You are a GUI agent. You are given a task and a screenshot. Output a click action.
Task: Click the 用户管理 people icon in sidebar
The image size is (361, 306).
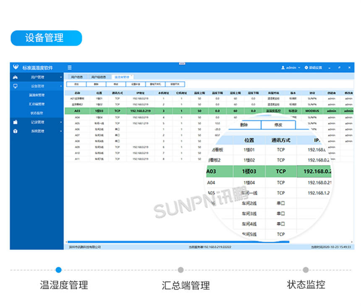pyautogui.click(x=16, y=77)
